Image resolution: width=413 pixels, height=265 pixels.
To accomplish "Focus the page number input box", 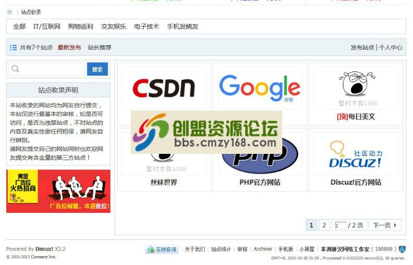I will click(340, 225).
